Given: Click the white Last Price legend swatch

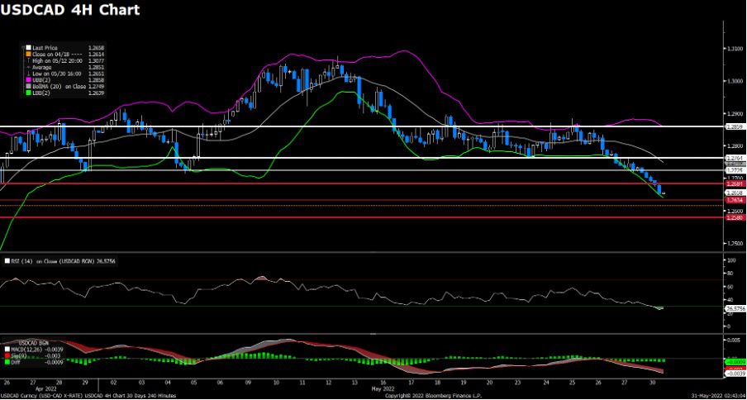Looking at the screenshot, I should (x=28, y=48).
